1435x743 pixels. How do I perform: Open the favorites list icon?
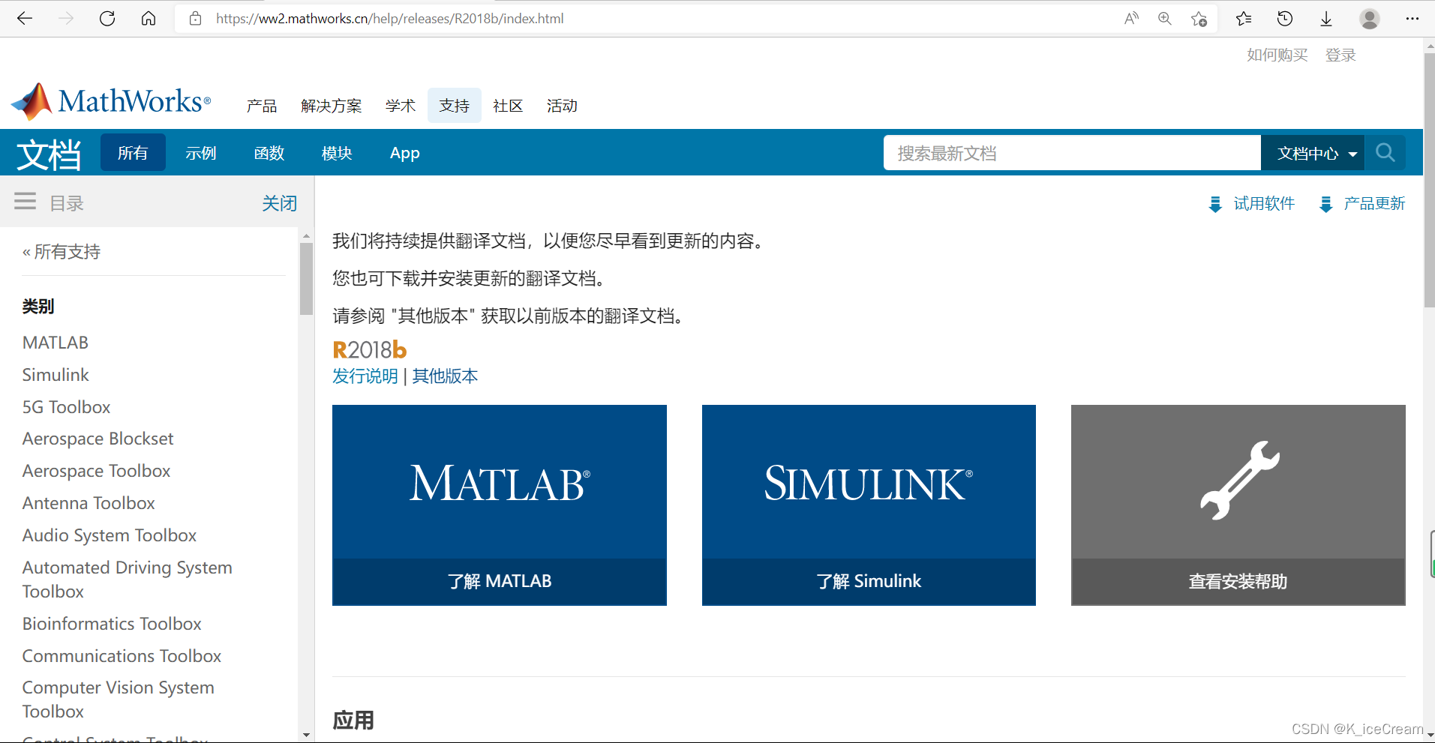(x=1244, y=19)
